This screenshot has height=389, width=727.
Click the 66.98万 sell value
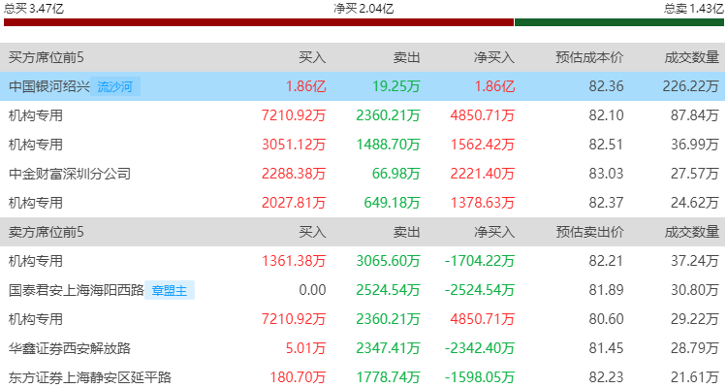pyautogui.click(x=396, y=174)
